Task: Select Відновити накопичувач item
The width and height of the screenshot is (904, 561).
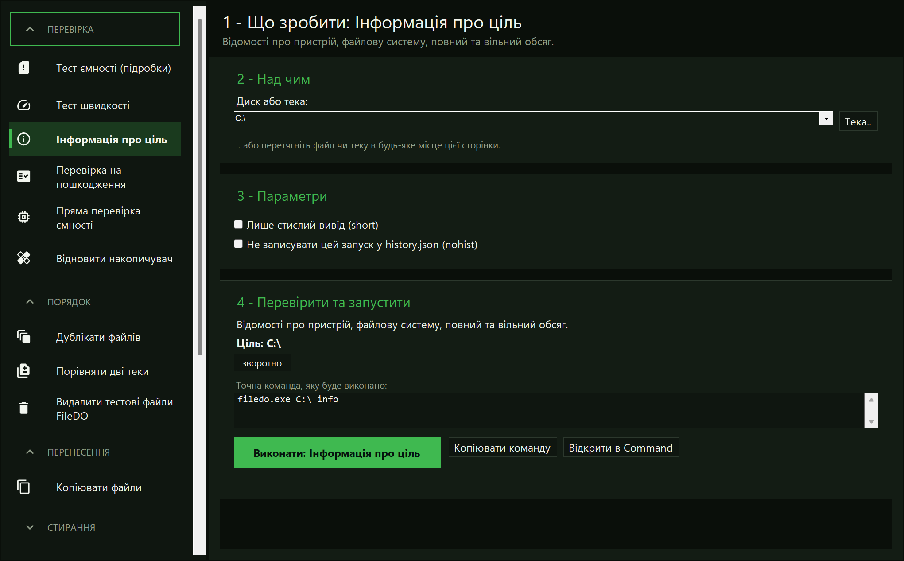Action: 95,259
